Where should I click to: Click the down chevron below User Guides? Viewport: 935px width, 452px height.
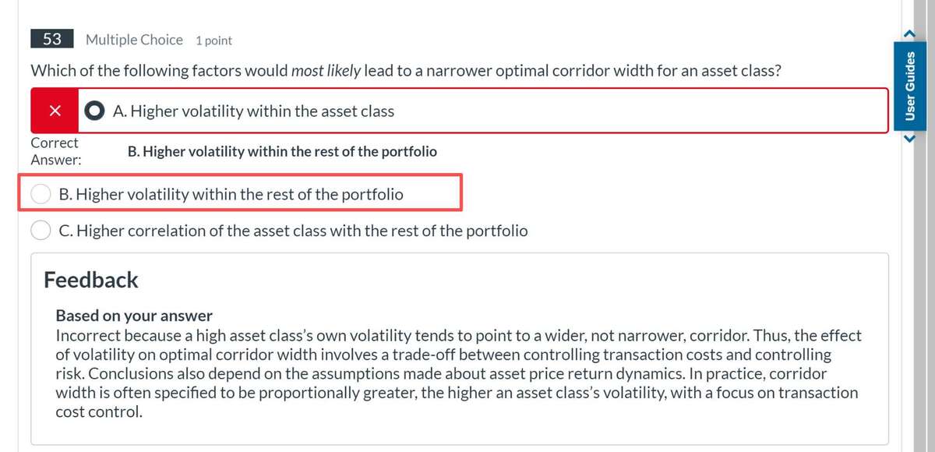[908, 139]
